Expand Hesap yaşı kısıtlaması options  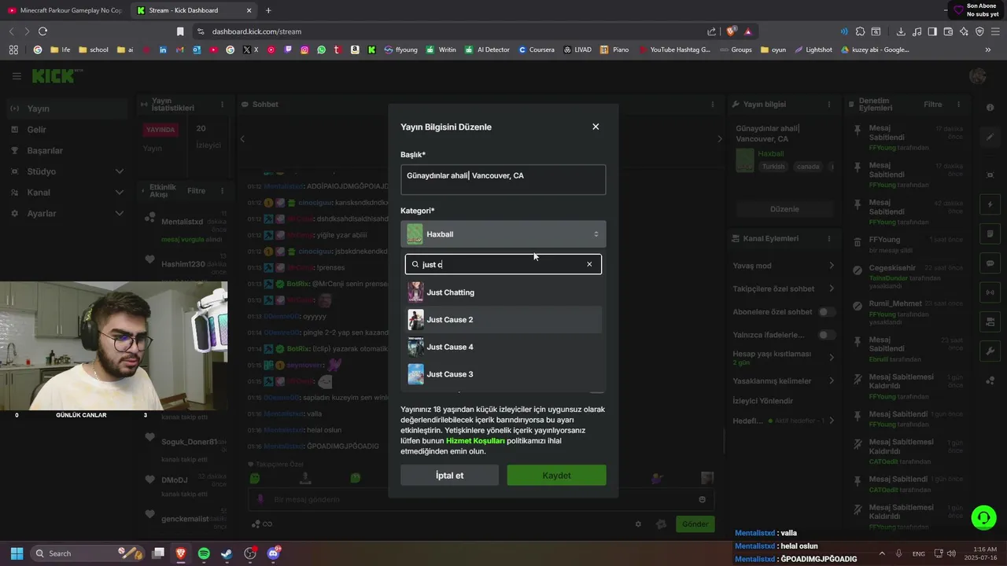click(x=832, y=358)
